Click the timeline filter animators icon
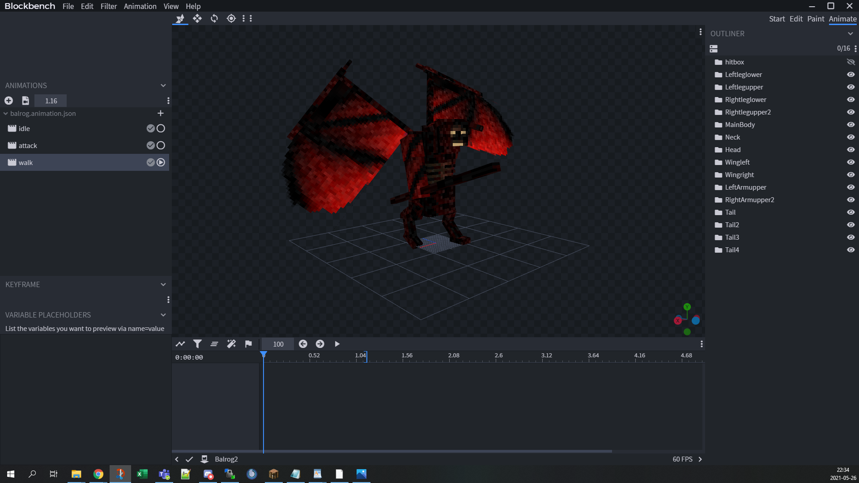Image resolution: width=859 pixels, height=483 pixels. pyautogui.click(x=197, y=344)
